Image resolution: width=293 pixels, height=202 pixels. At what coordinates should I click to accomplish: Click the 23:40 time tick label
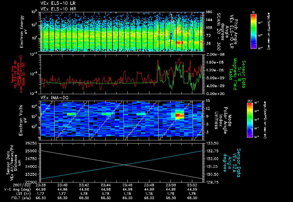pyautogui.click(x=62, y=185)
